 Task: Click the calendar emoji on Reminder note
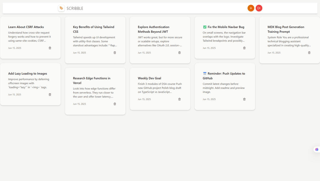(x=205, y=74)
